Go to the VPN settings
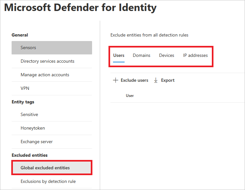245x190 pixels. [52, 88]
